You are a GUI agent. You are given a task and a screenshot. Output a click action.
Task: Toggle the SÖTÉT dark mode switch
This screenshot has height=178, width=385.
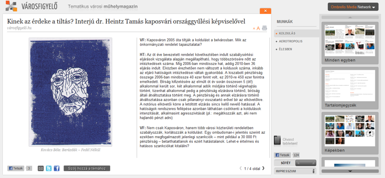coord(306,163)
